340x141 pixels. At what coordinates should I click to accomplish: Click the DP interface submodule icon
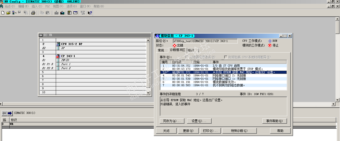pos(58,48)
